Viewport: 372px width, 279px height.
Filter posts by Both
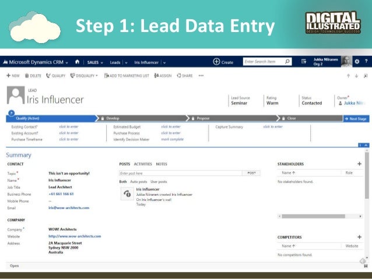(123, 182)
